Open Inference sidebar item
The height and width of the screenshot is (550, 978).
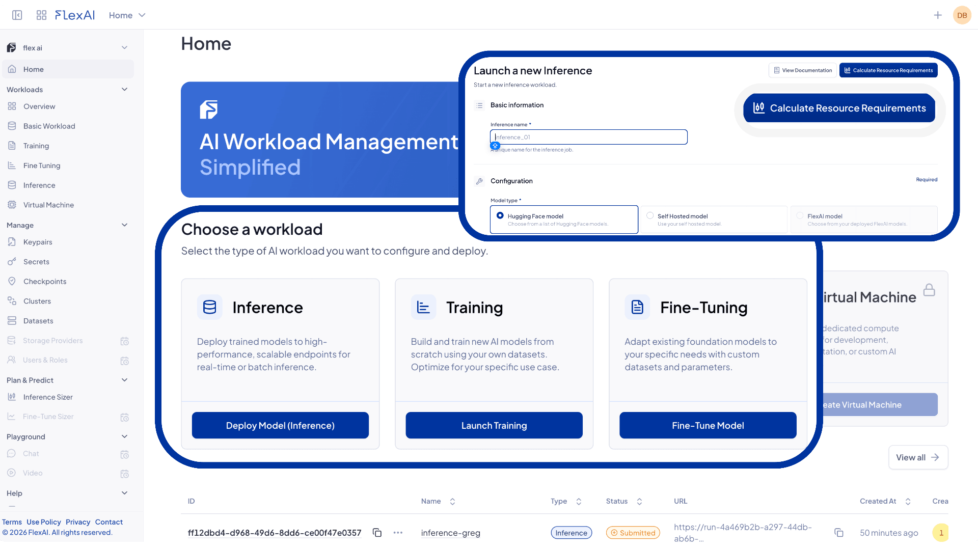tap(39, 185)
